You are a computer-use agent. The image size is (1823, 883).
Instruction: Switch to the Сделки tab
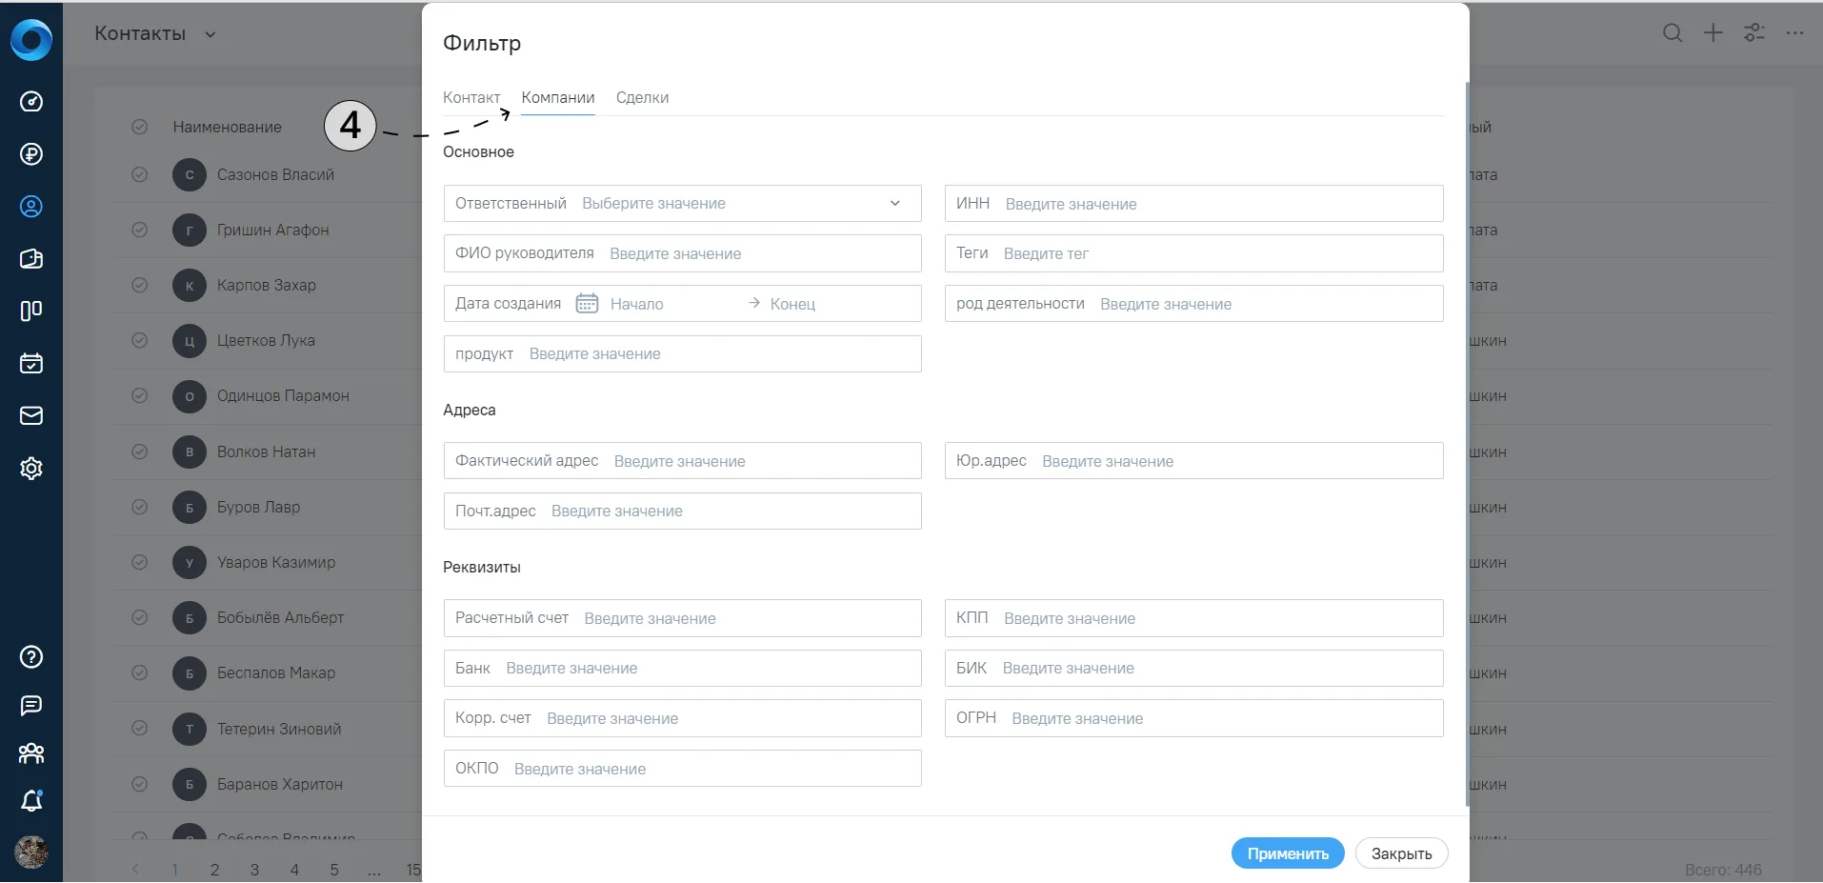pyautogui.click(x=643, y=97)
